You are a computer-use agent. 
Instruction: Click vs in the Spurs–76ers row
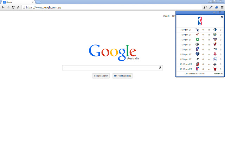[209, 59]
